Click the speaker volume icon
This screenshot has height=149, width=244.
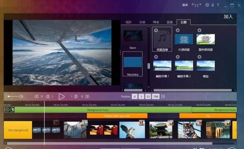(x=21, y=97)
